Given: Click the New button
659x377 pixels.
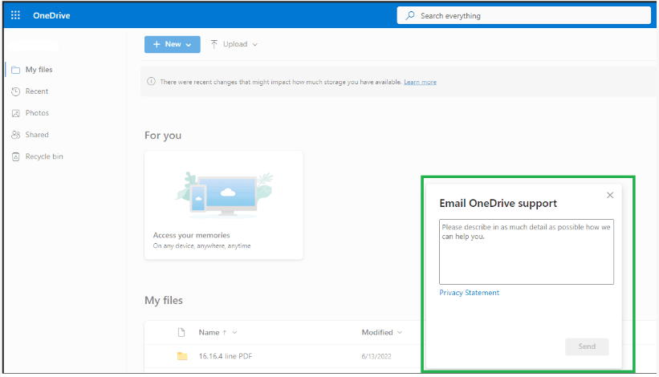Looking at the screenshot, I should [x=173, y=44].
